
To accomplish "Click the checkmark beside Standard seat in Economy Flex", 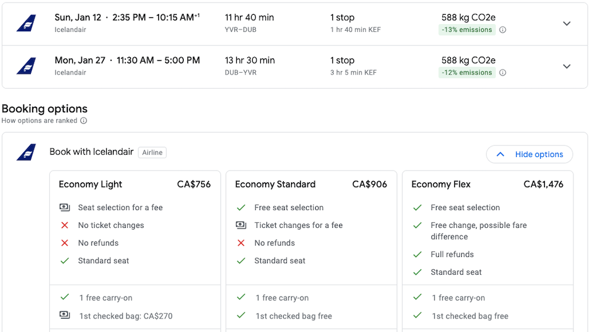I will 417,272.
